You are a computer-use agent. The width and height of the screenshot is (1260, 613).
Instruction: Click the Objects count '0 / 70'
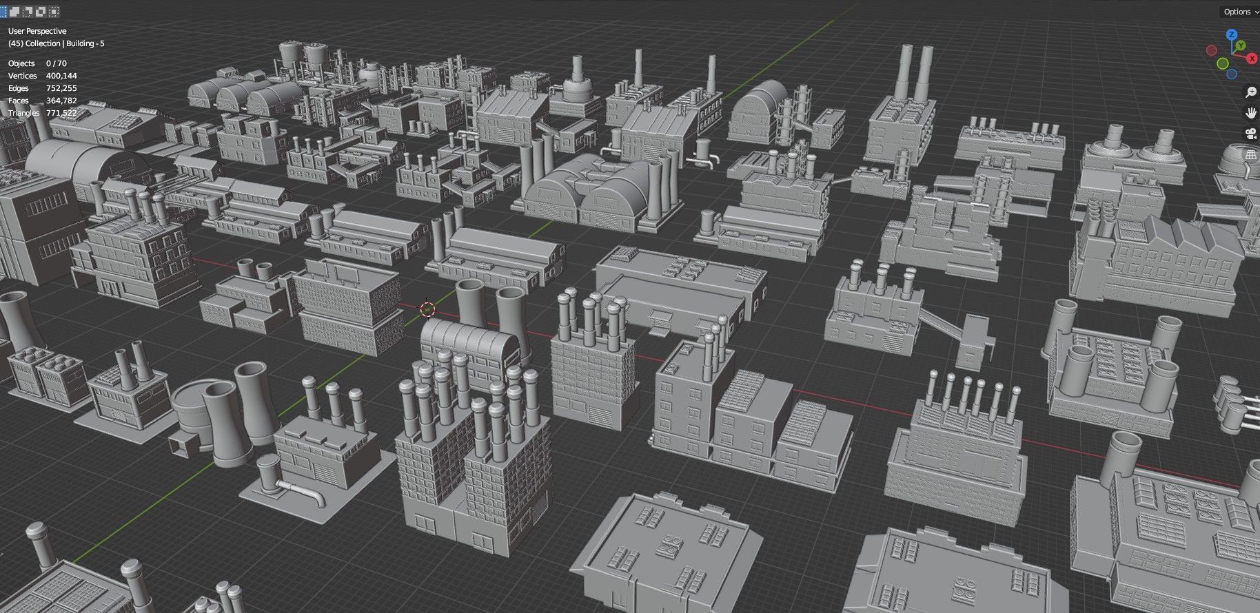pos(57,63)
